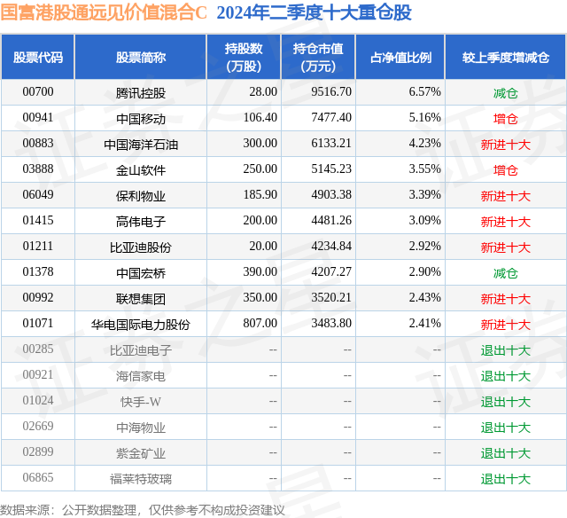Click 退出十大 in the 快手-W row

pos(506,402)
